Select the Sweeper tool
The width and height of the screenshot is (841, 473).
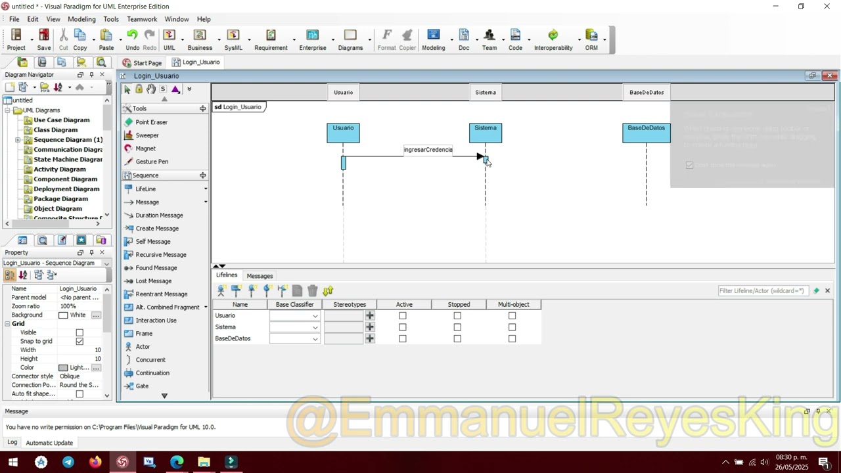pos(147,135)
